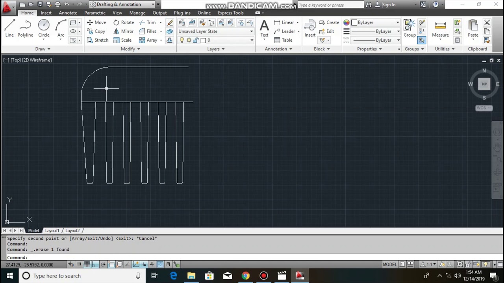504x283 pixels.
Task: Choose the Scale command
Action: (x=122, y=40)
